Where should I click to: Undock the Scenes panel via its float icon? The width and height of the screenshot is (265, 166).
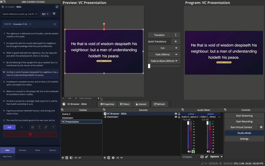62,110
